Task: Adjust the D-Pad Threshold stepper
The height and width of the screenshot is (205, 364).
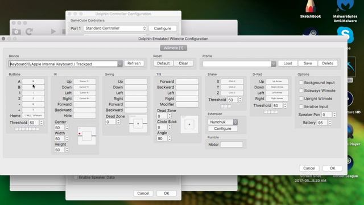Action: [285, 105]
